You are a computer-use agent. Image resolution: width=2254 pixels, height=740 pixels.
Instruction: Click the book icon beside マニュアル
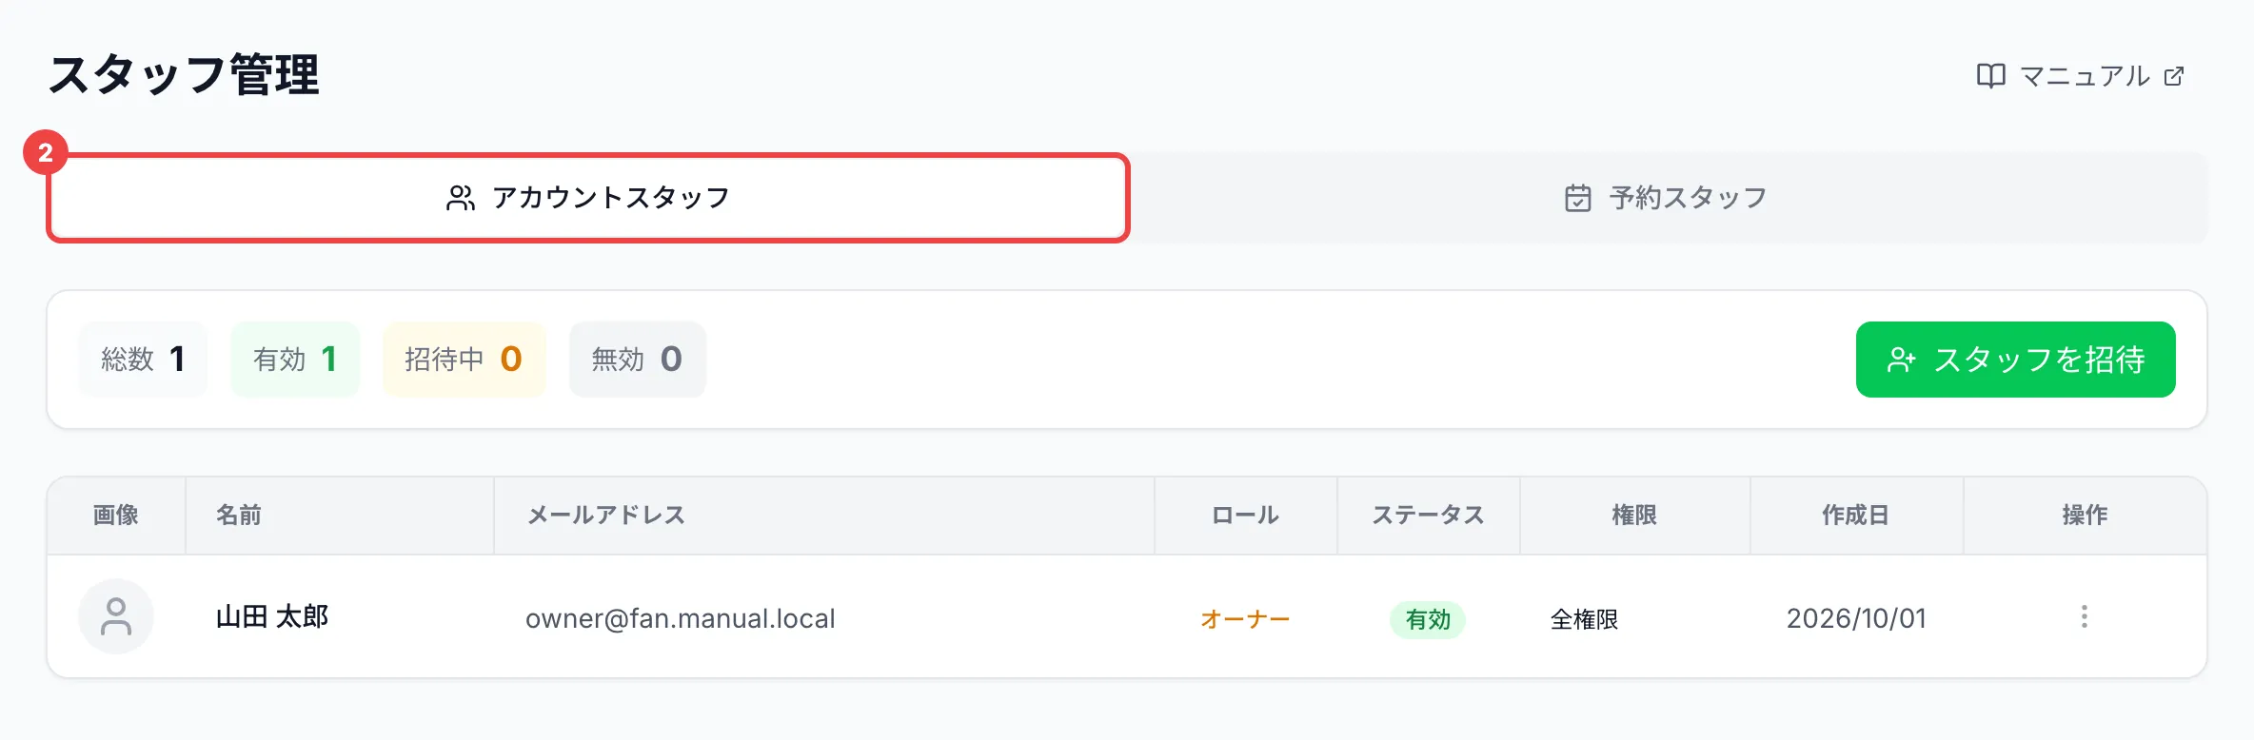pos(1990,76)
